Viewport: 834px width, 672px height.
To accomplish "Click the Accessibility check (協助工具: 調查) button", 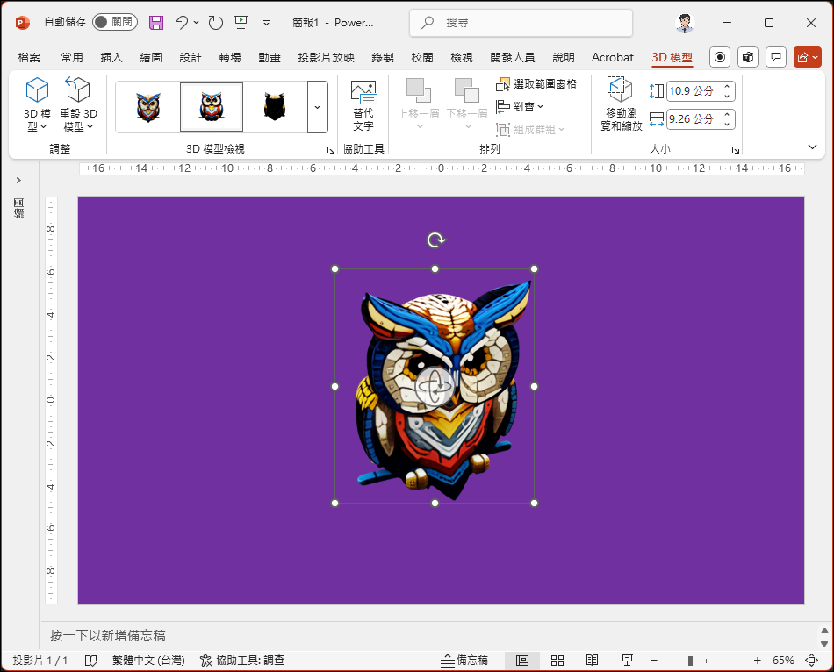I will [241, 660].
